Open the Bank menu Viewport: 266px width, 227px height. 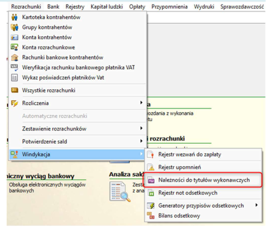54,7
